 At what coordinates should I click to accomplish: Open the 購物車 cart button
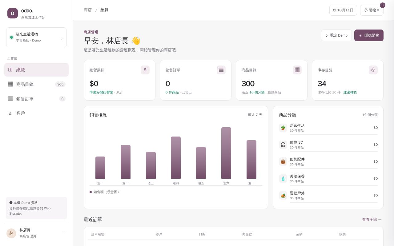click(372, 10)
